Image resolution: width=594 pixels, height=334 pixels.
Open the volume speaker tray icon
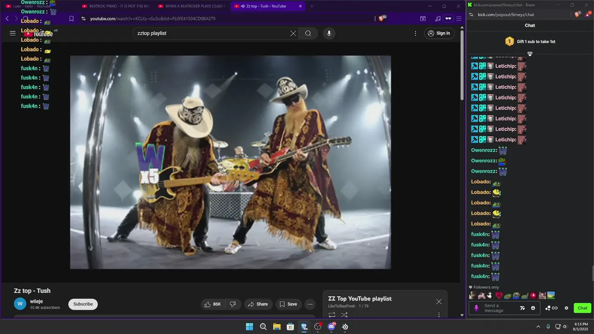(565, 327)
